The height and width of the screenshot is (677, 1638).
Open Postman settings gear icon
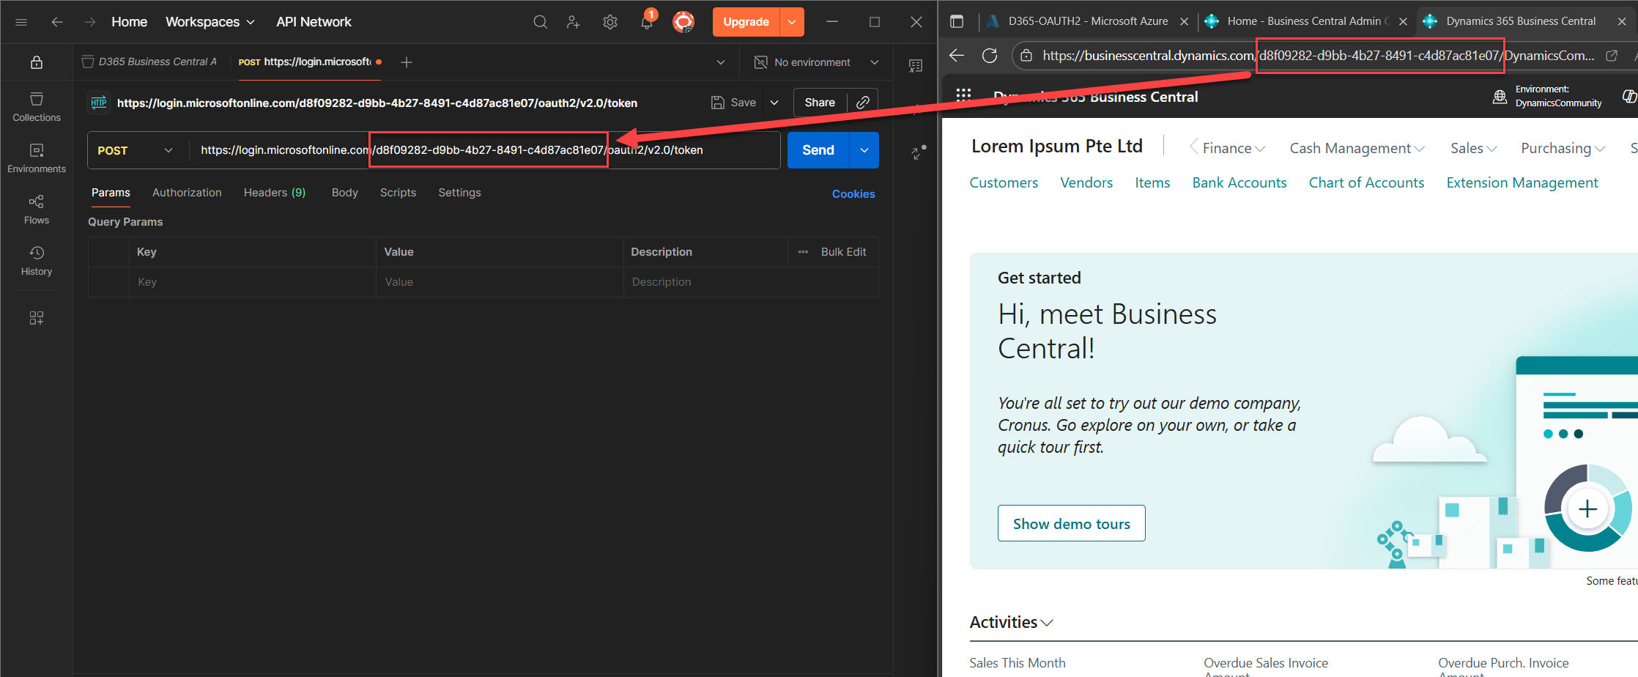click(609, 22)
